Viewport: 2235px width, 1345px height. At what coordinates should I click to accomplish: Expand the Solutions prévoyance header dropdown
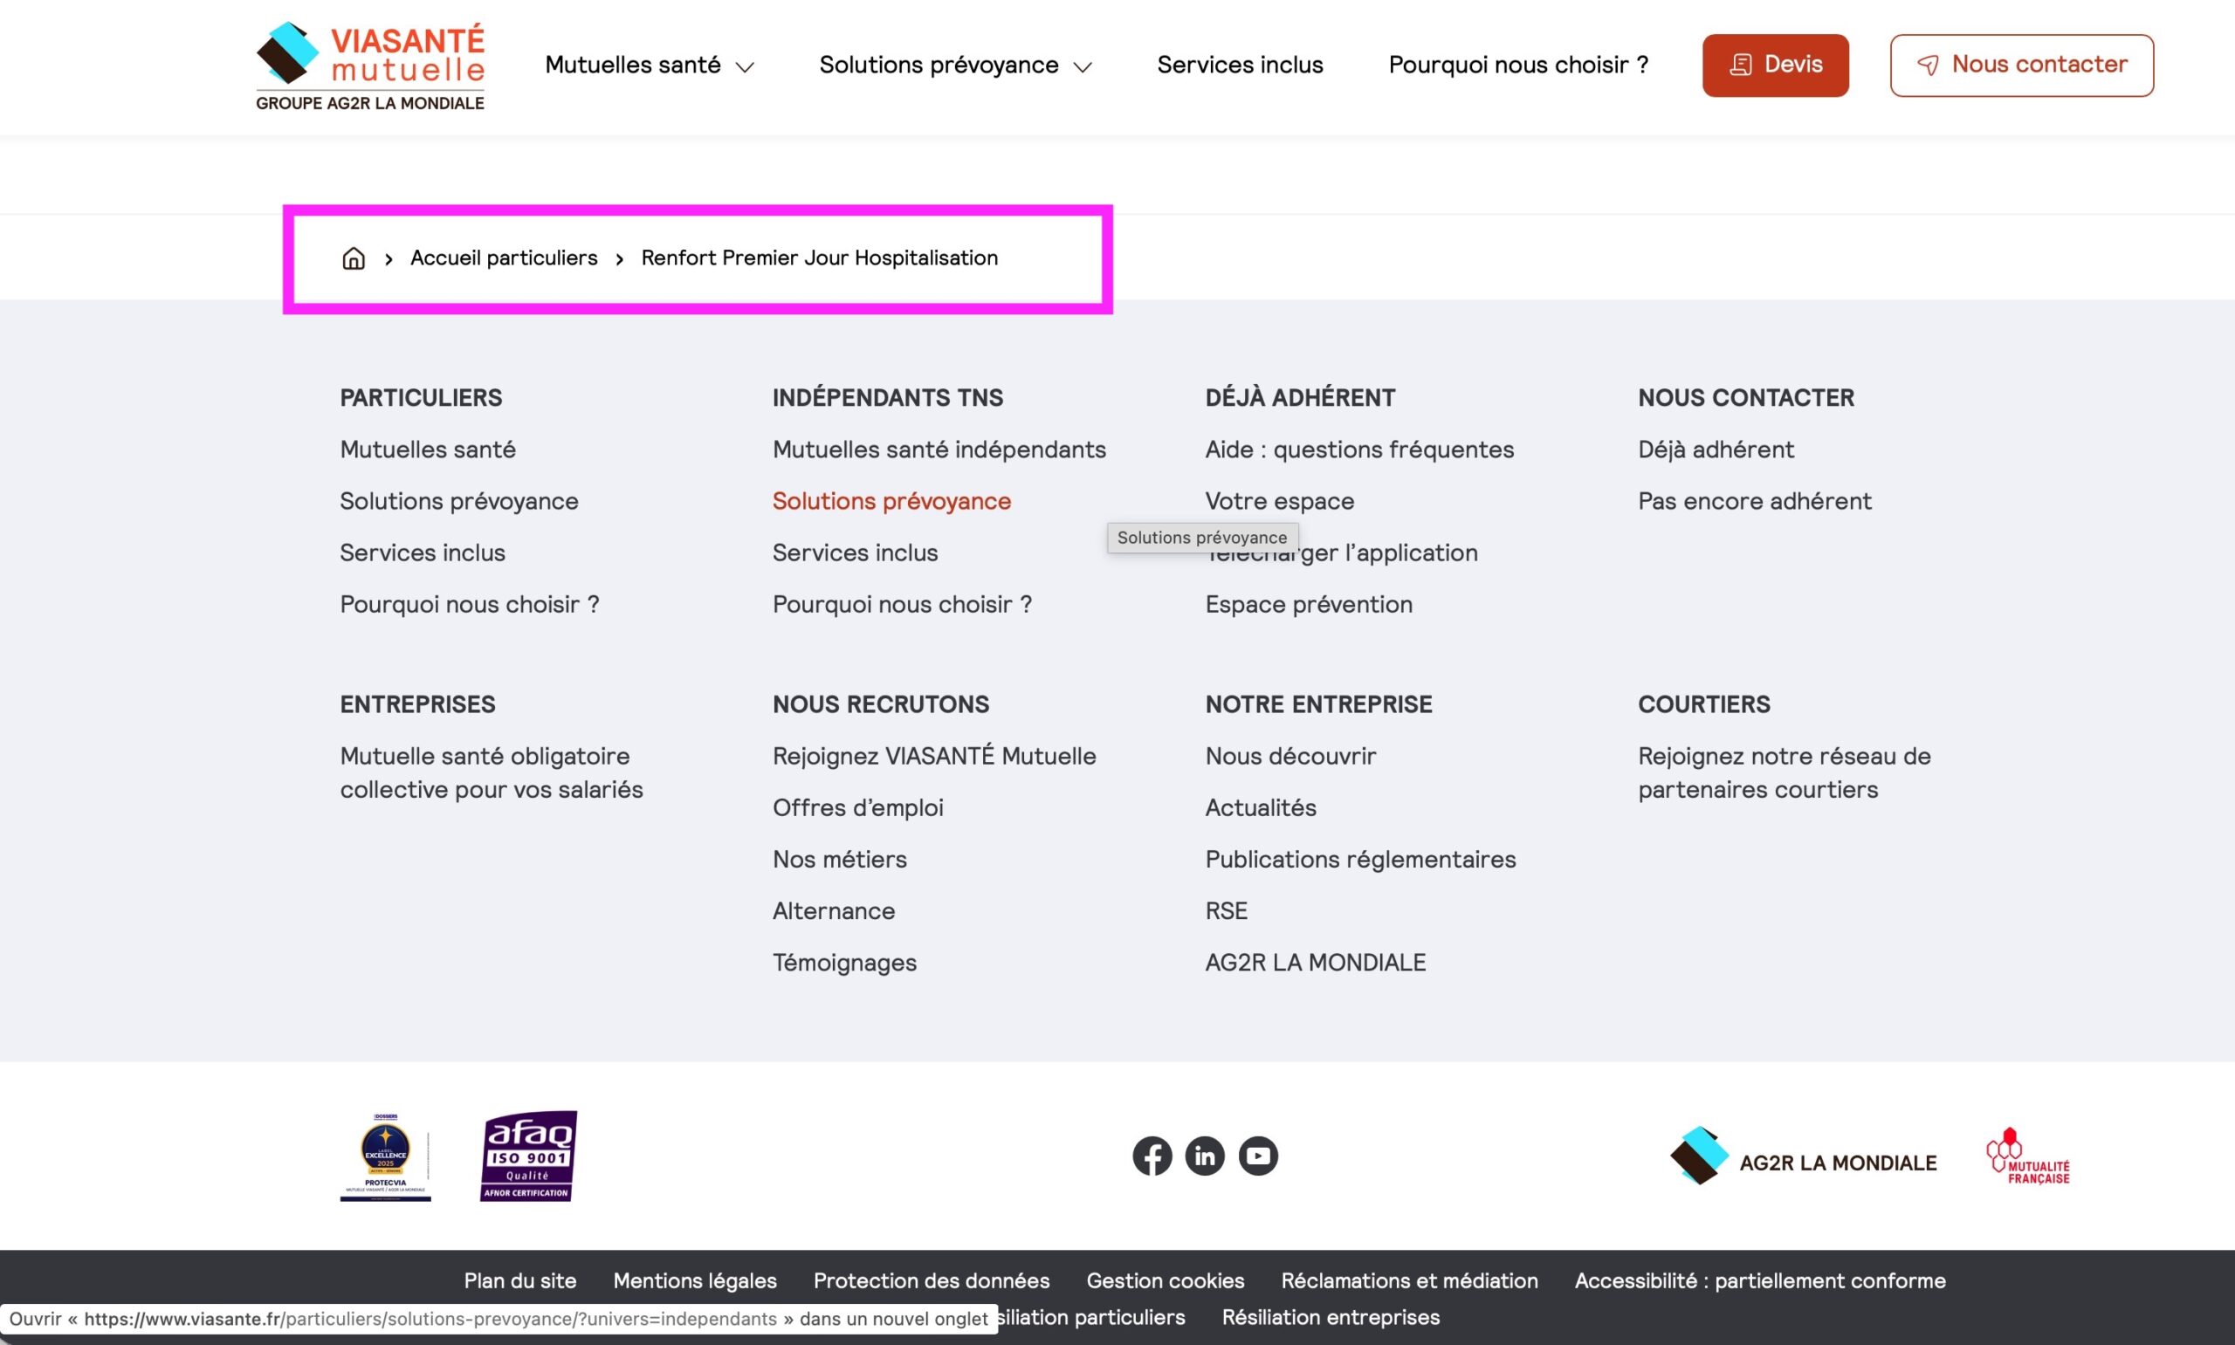pos(955,65)
